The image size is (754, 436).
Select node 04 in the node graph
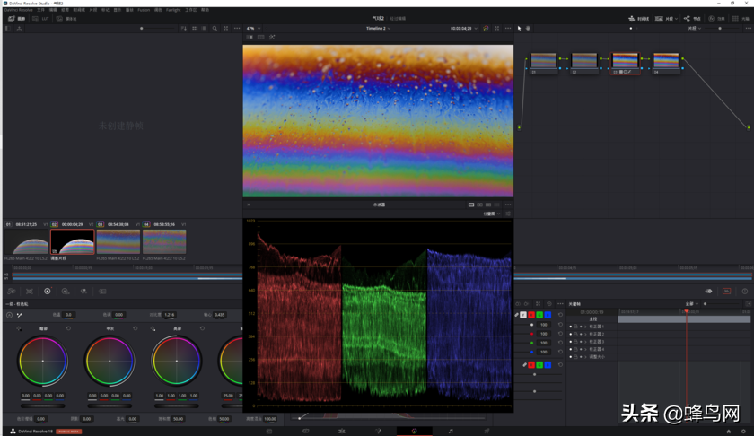(x=666, y=61)
